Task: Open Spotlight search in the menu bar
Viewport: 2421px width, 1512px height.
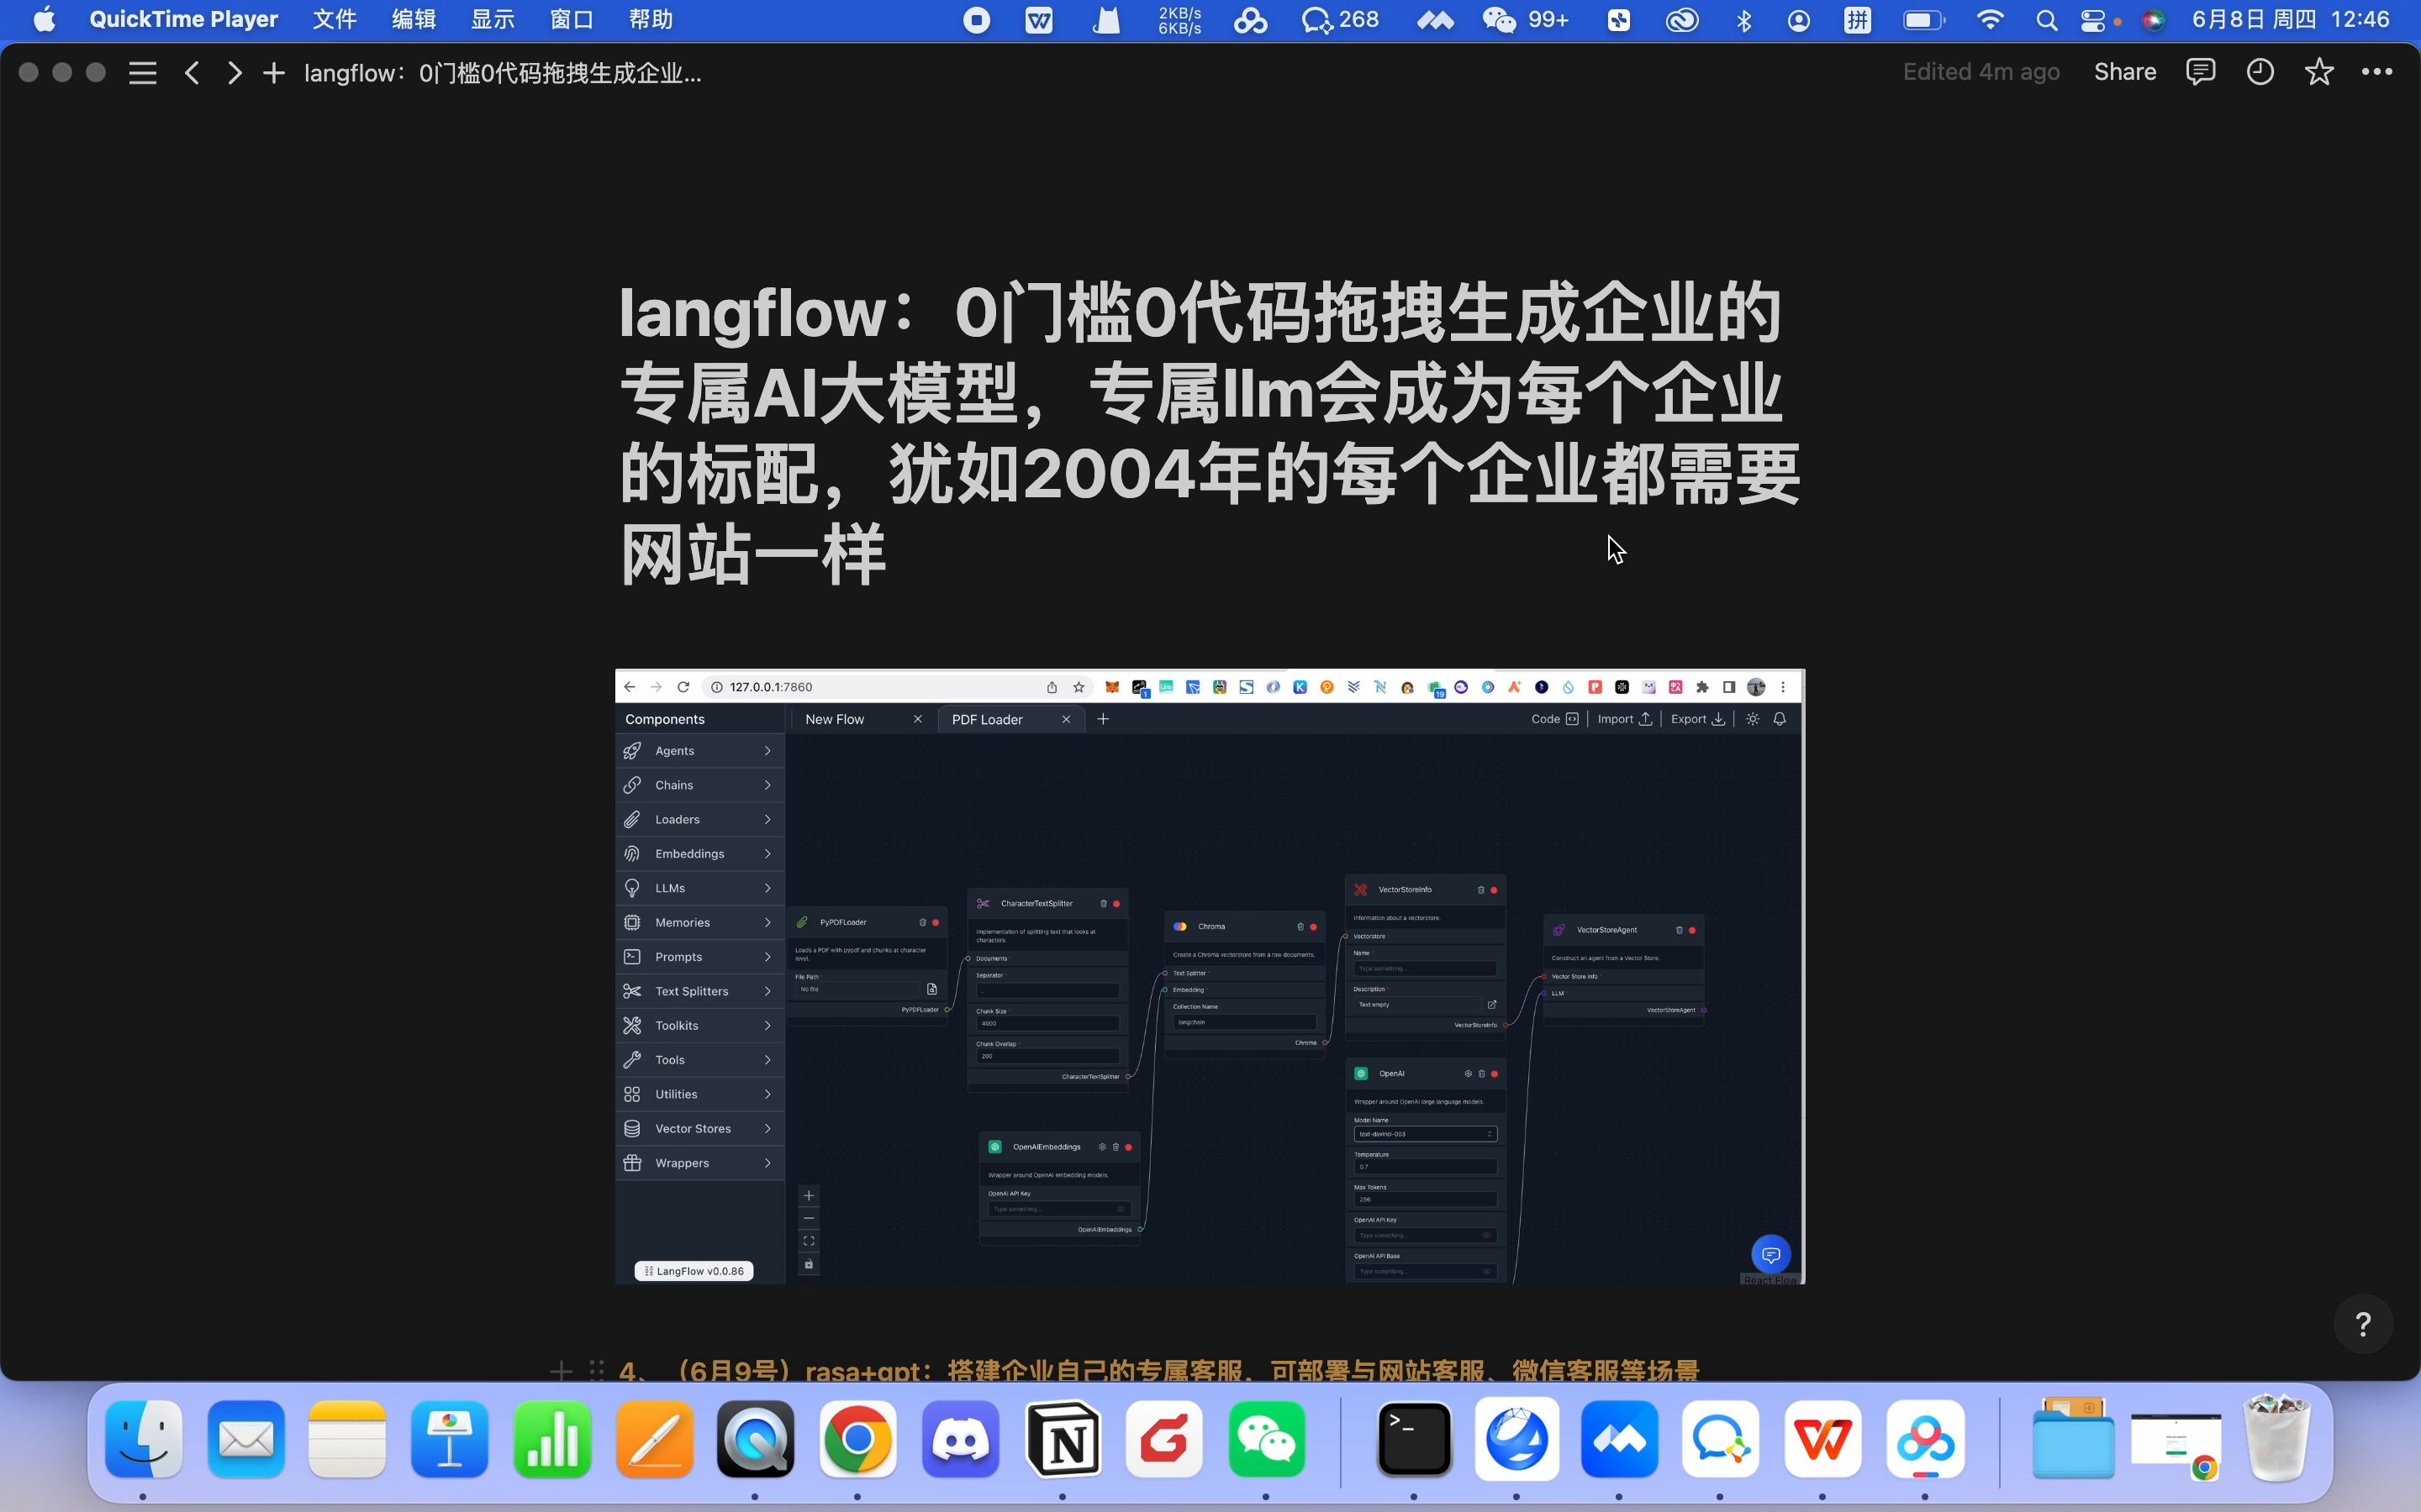Action: (x=2047, y=20)
